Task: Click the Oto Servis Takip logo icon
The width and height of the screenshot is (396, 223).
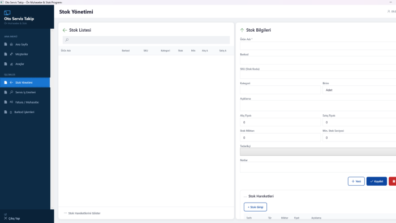Action: [x=7, y=12]
